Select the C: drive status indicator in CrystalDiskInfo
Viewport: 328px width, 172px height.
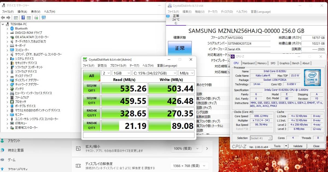(175, 19)
